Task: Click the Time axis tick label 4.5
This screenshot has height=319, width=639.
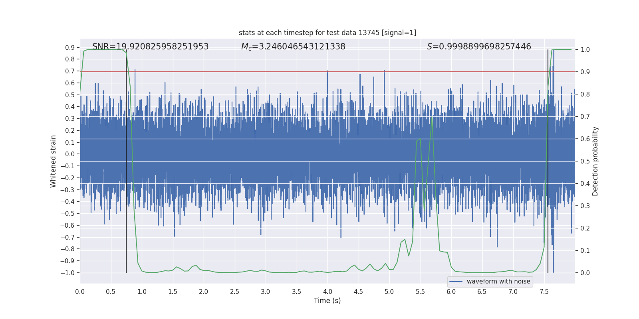Action: pos(358,291)
